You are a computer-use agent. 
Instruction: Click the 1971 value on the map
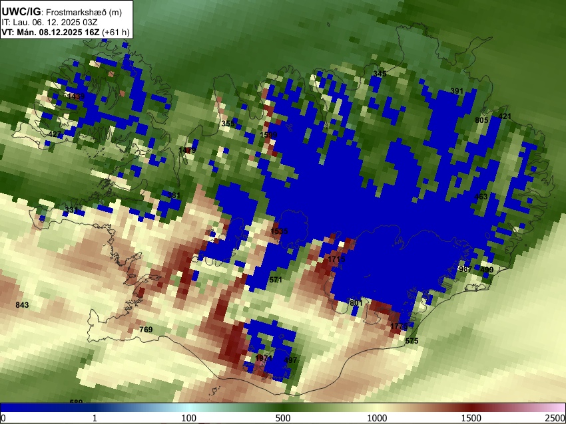coord(264,358)
